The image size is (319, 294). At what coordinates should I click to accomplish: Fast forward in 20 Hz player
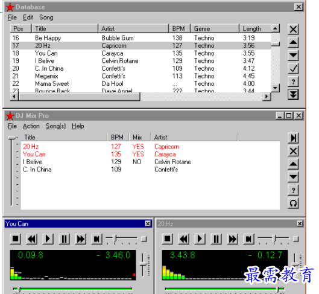[x=233, y=238]
